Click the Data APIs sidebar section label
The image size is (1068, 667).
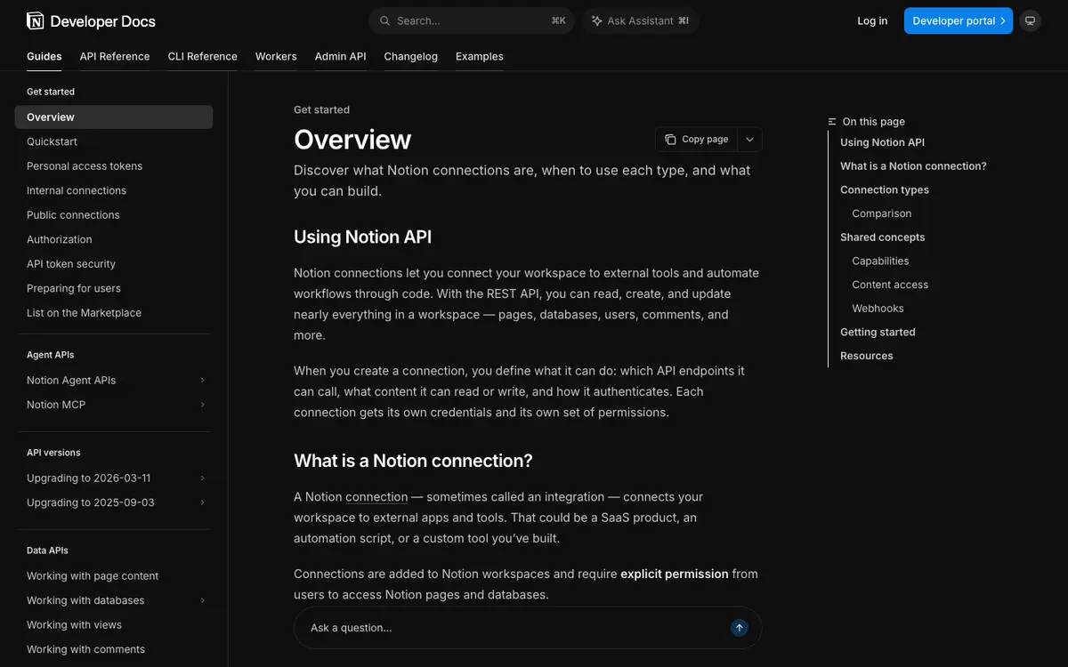(47, 550)
